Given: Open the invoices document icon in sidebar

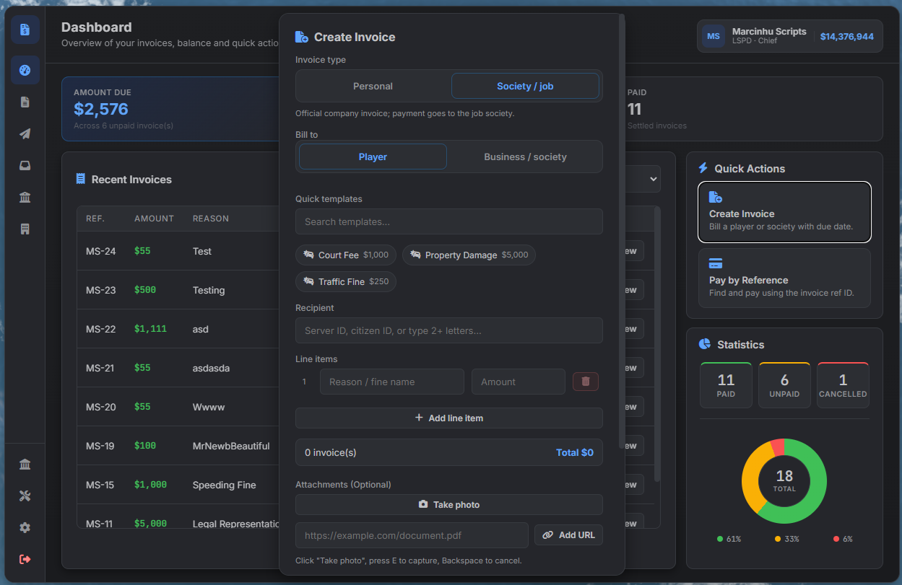Looking at the screenshot, I should 25,102.
